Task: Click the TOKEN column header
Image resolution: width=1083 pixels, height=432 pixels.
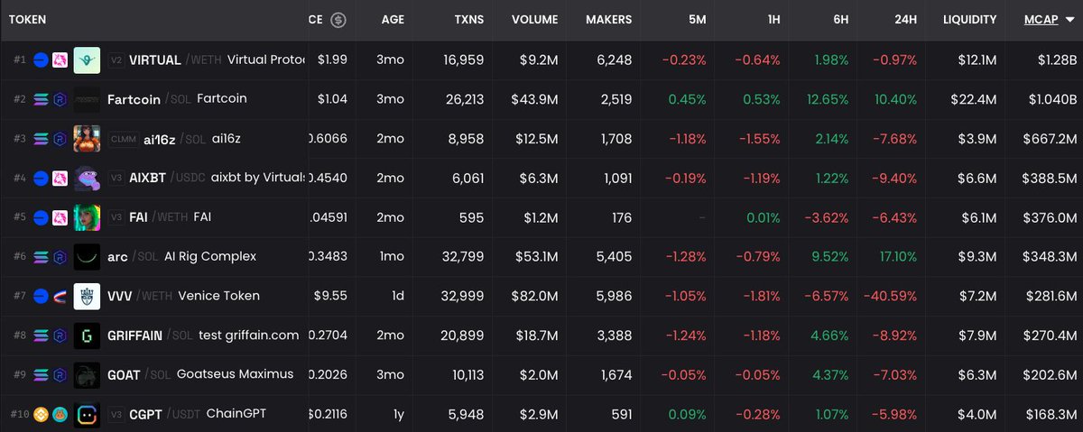Action: tap(26, 20)
